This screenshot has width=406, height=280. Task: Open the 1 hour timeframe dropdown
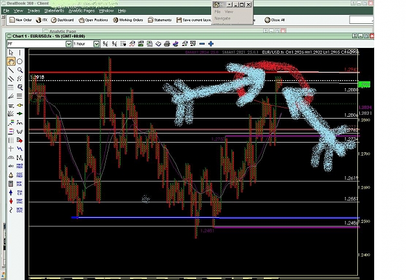96,44
